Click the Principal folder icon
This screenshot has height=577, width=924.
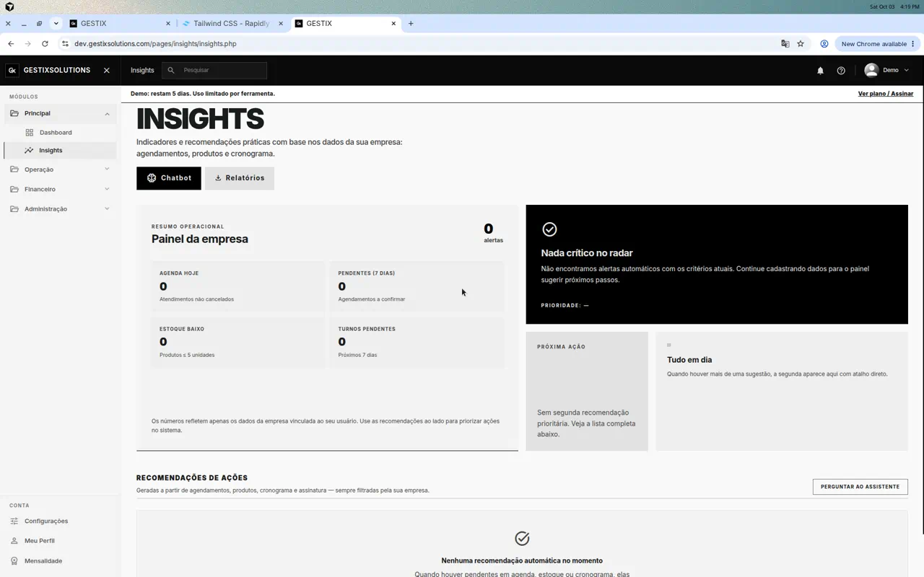click(14, 113)
